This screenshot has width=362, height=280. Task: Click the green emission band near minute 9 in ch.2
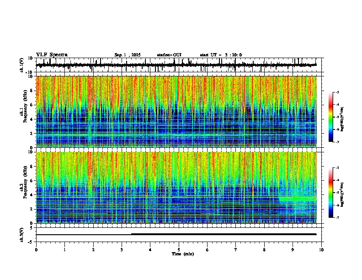[298, 199]
